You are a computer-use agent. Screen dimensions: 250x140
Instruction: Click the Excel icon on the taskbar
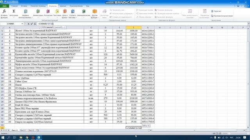click(x=39, y=137)
